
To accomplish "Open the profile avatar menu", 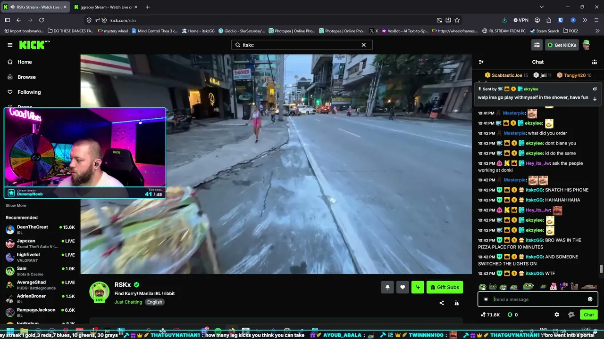I will point(586,45).
